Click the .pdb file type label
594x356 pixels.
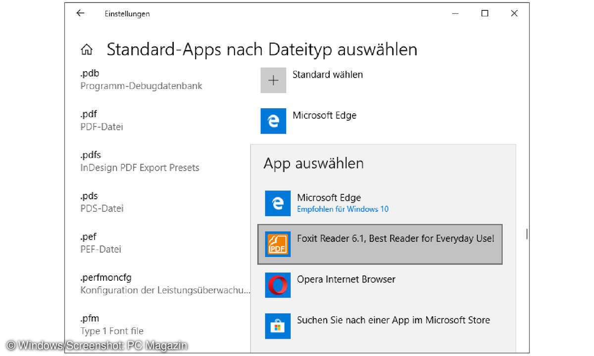tap(90, 74)
